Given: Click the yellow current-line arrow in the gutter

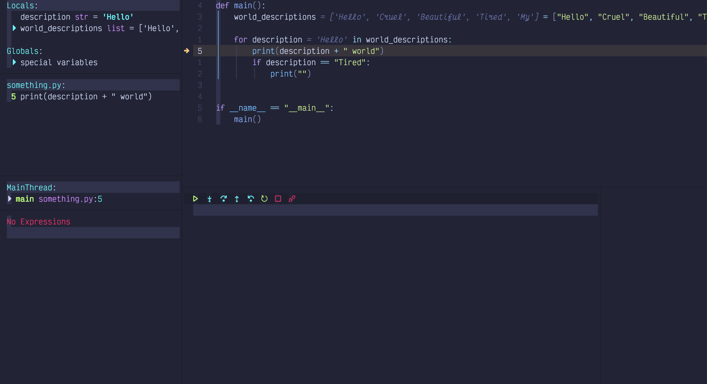Looking at the screenshot, I should [x=187, y=51].
